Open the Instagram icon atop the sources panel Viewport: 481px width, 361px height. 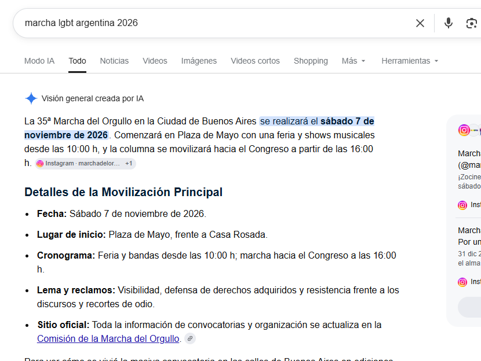(x=464, y=130)
